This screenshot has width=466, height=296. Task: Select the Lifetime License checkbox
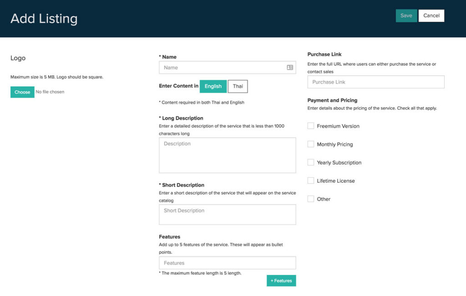(310, 181)
